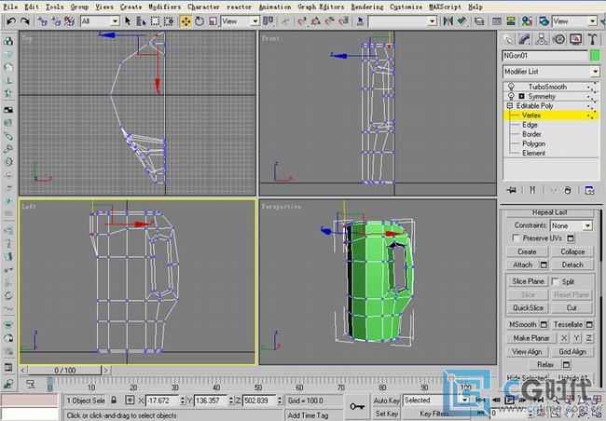Click the Bind to Space Warp icon

click(69, 21)
